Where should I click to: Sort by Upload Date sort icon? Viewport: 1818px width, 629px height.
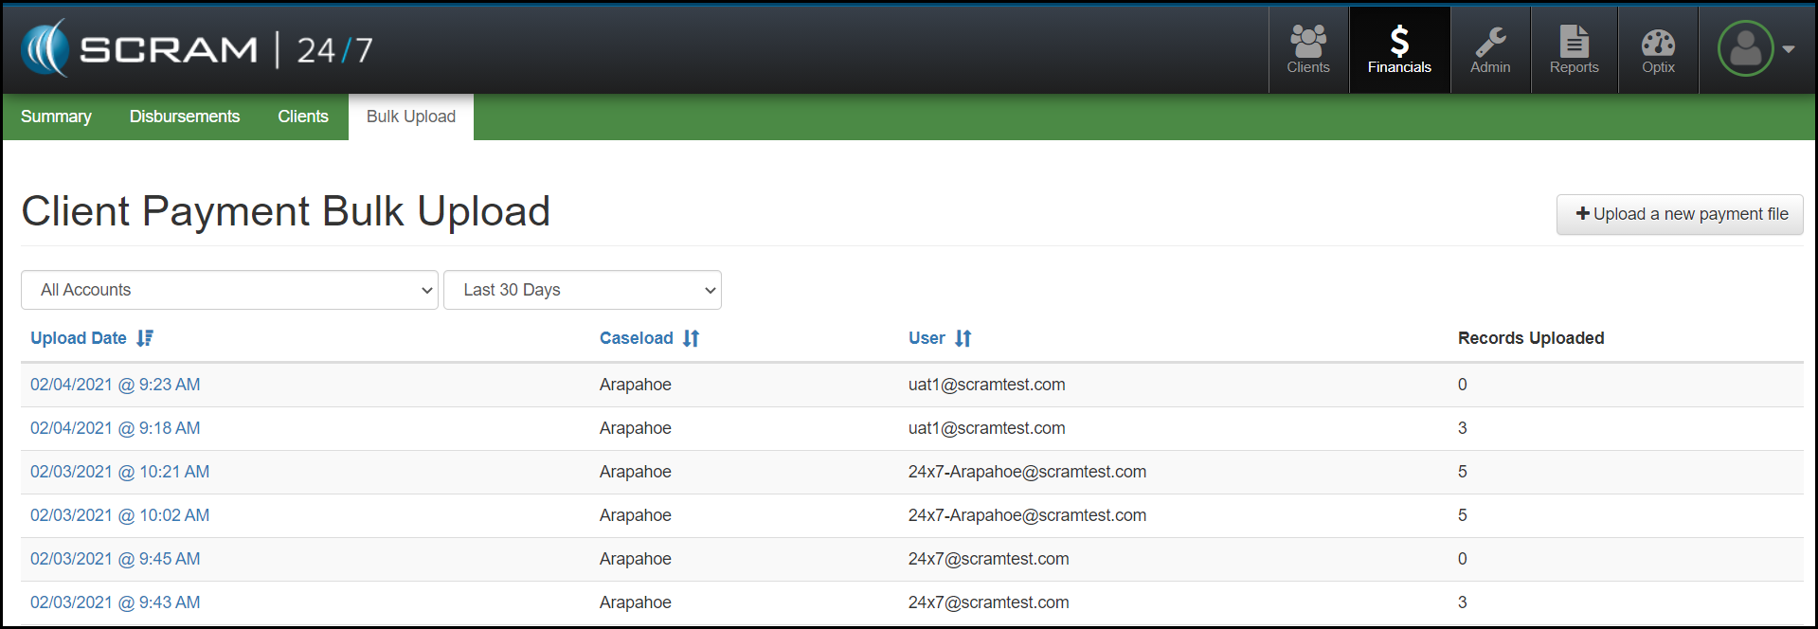(145, 338)
